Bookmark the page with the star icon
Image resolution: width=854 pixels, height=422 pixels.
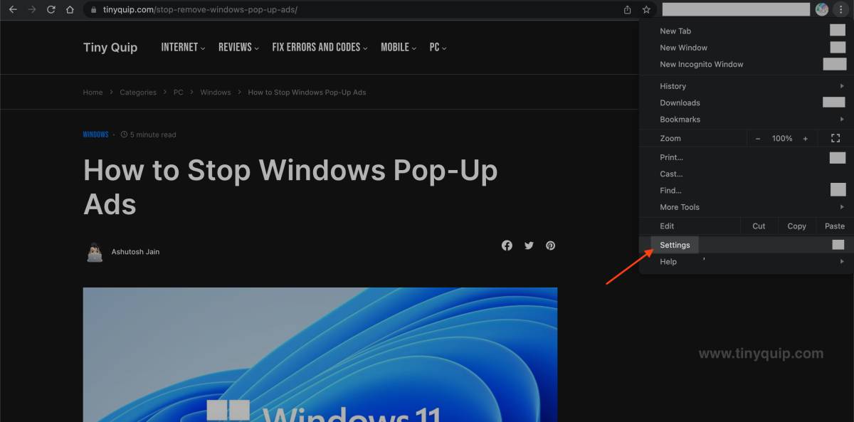645,10
